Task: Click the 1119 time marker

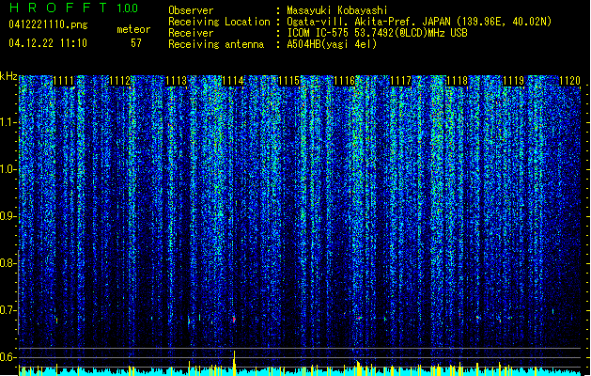Action: tap(513, 81)
